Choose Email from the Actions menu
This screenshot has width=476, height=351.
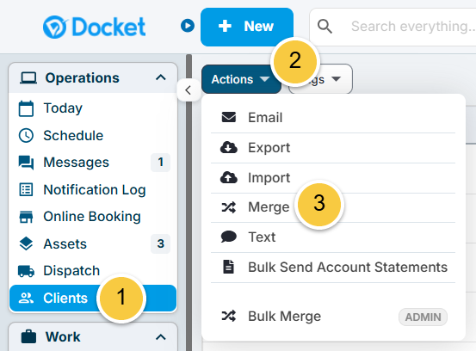pyautogui.click(x=333, y=118)
